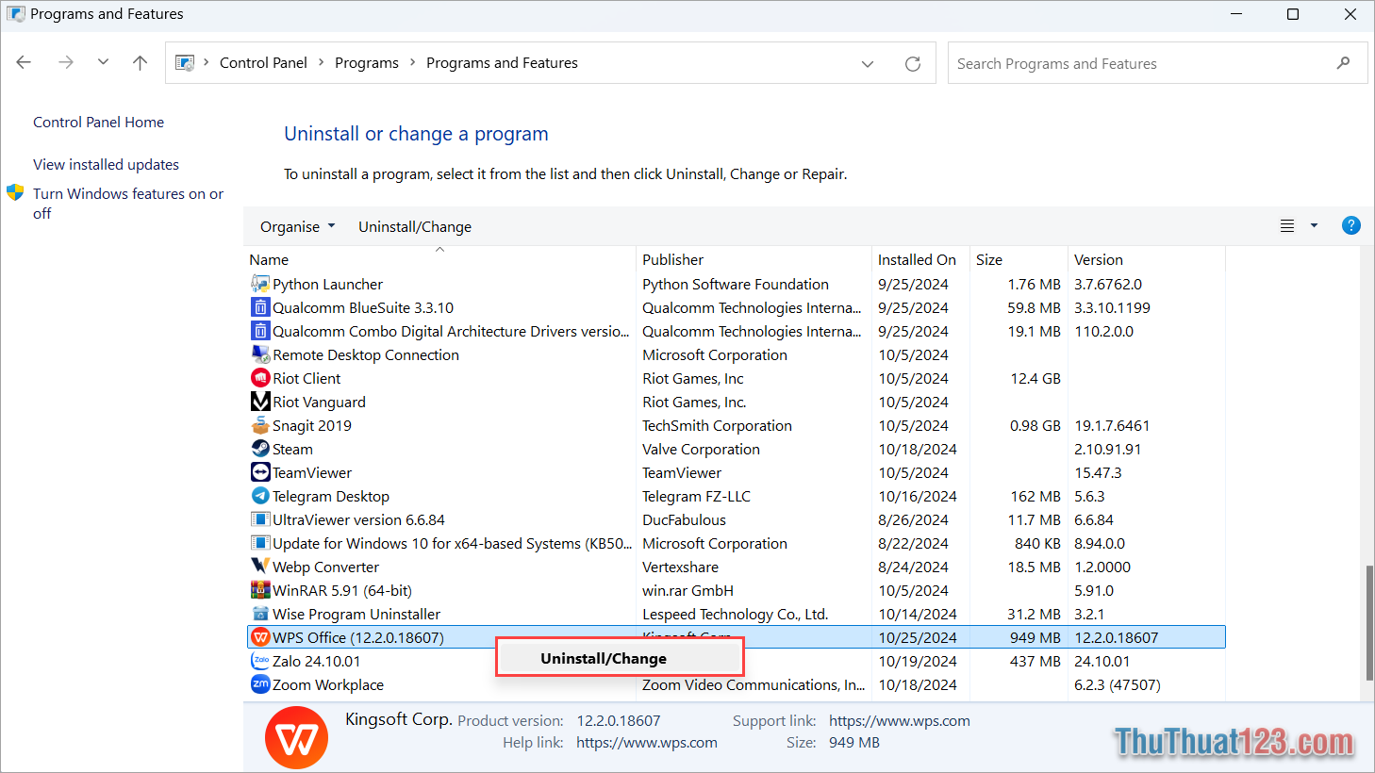
Task: Click Uninstall/Change in the toolbar
Action: click(x=415, y=226)
